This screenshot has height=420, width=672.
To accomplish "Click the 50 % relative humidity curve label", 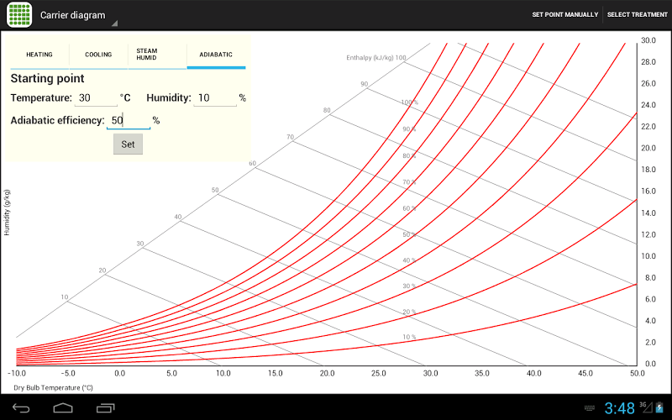I will [x=409, y=235].
